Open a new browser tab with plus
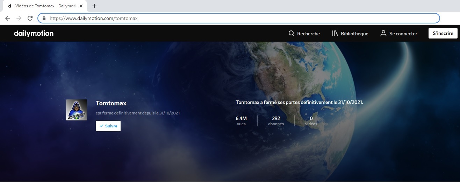460x182 pixels. tap(94, 6)
